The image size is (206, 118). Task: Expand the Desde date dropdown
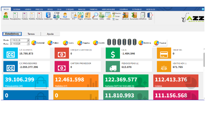pos(28,40)
